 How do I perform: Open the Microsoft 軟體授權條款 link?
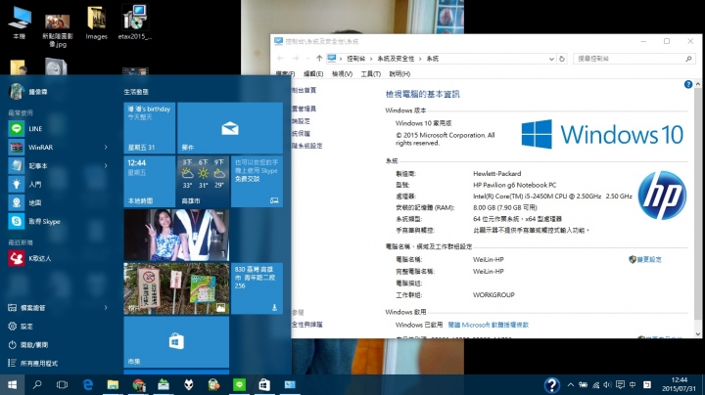489,325
